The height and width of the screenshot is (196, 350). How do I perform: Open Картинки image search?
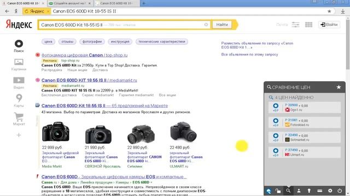19,64
